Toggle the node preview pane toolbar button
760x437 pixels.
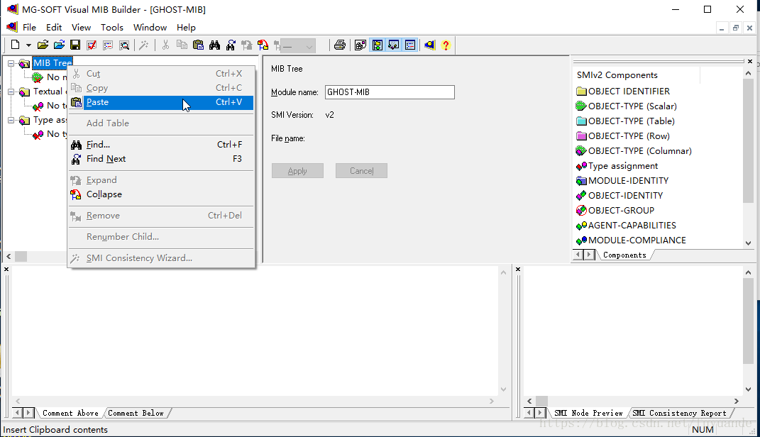tap(410, 45)
